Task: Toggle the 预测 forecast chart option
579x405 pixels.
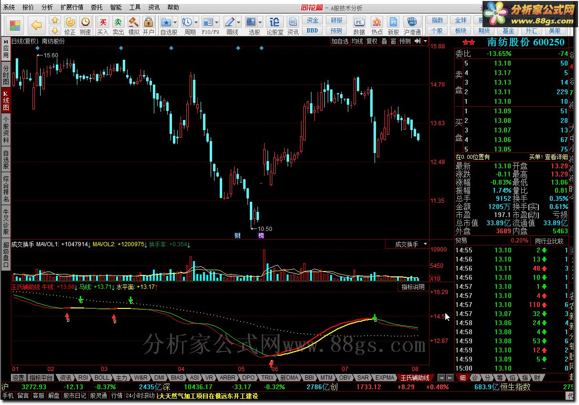Action: tap(405, 41)
